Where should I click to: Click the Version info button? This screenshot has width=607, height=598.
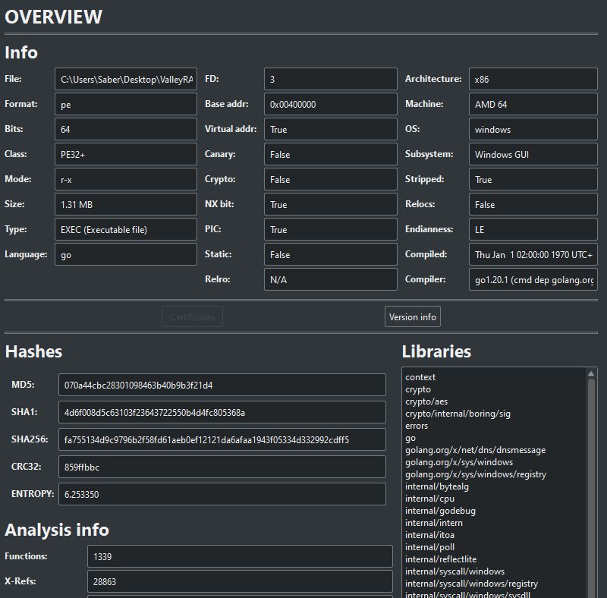pos(412,316)
